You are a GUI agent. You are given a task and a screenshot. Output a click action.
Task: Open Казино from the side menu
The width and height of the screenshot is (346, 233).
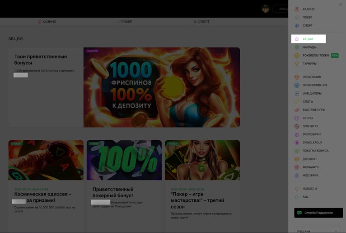(x=309, y=9)
